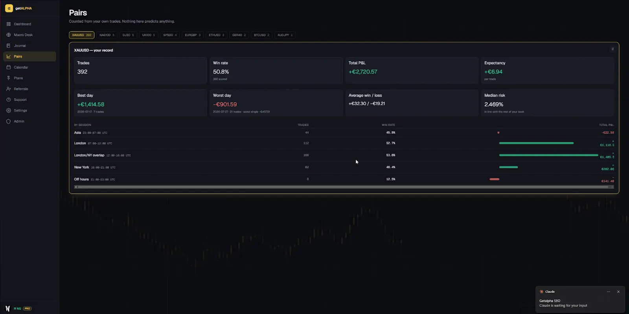Select the Pairs chart icon in sidebar
This screenshot has height=314, width=629.
click(9, 57)
